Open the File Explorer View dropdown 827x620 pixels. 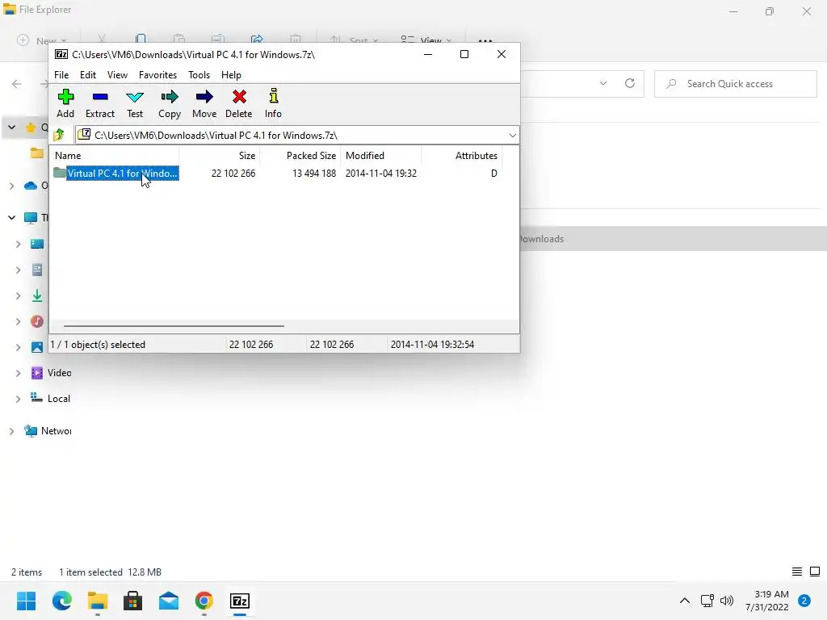(x=426, y=40)
